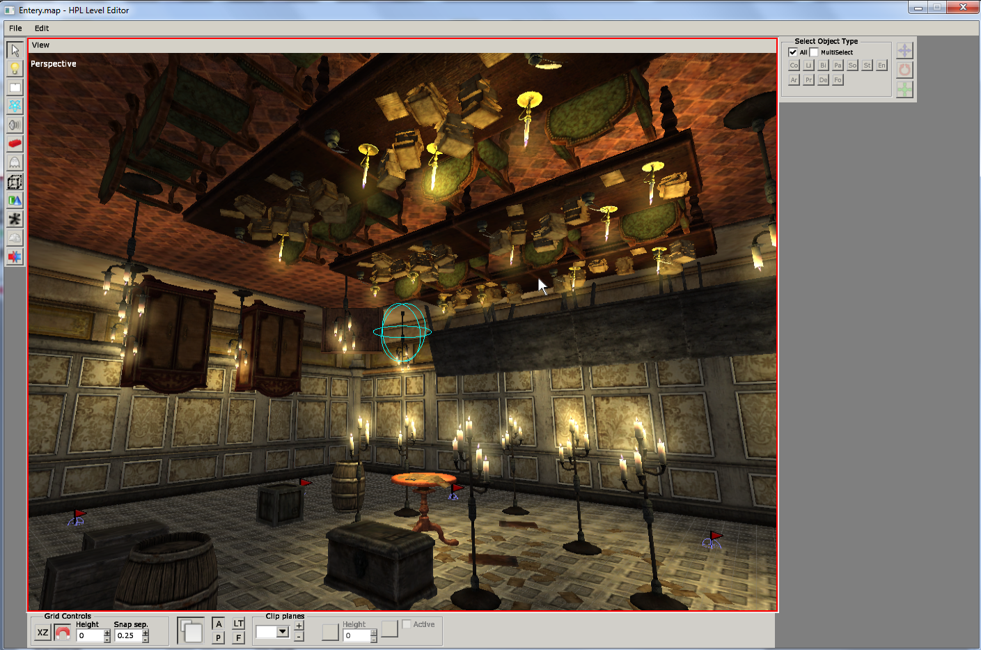Select the Primitives shapes tool
Viewport: 981px width, 650px height.
click(15, 201)
